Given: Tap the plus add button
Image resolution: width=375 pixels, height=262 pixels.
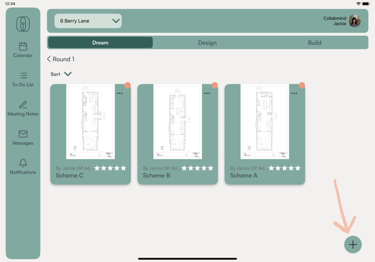Looking at the screenshot, I should [353, 244].
